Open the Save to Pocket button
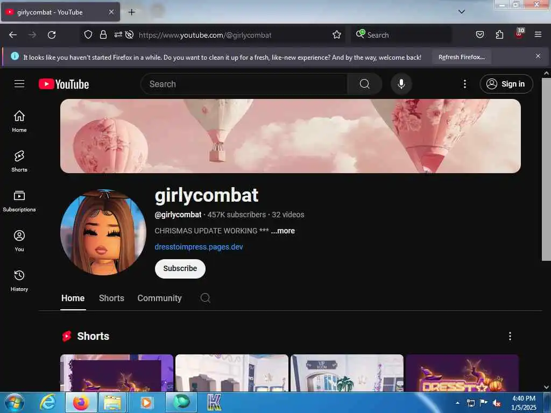The height and width of the screenshot is (413, 551). pos(479,34)
